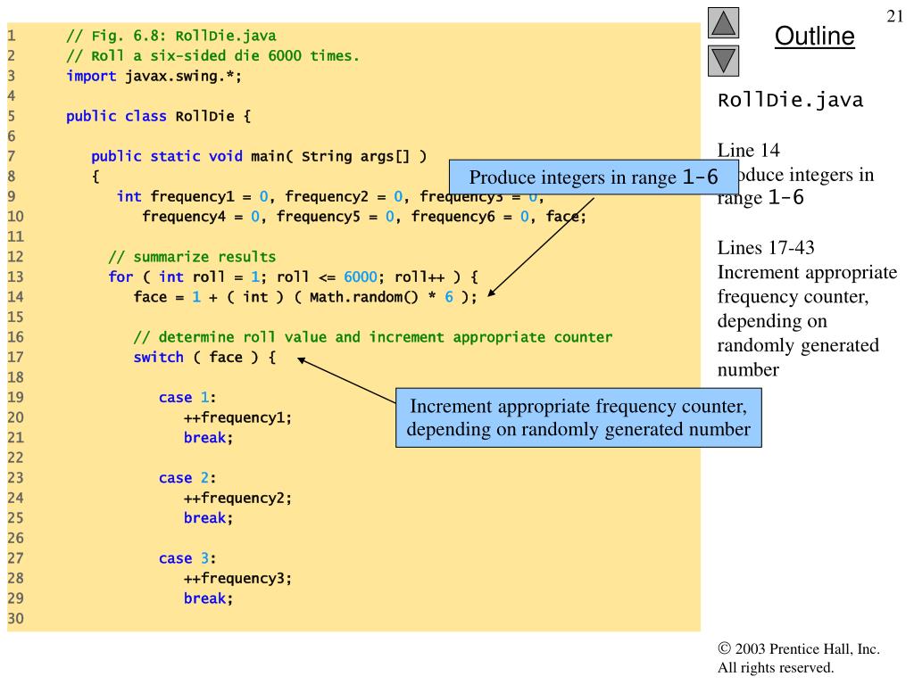This screenshot has width=914, height=685.
Task: Click the 'import javax.swing.*;' line
Action: [x=154, y=77]
